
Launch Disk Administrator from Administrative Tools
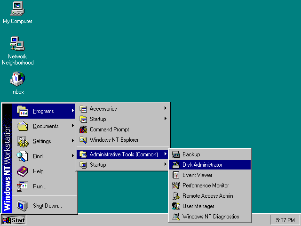pos(210,165)
